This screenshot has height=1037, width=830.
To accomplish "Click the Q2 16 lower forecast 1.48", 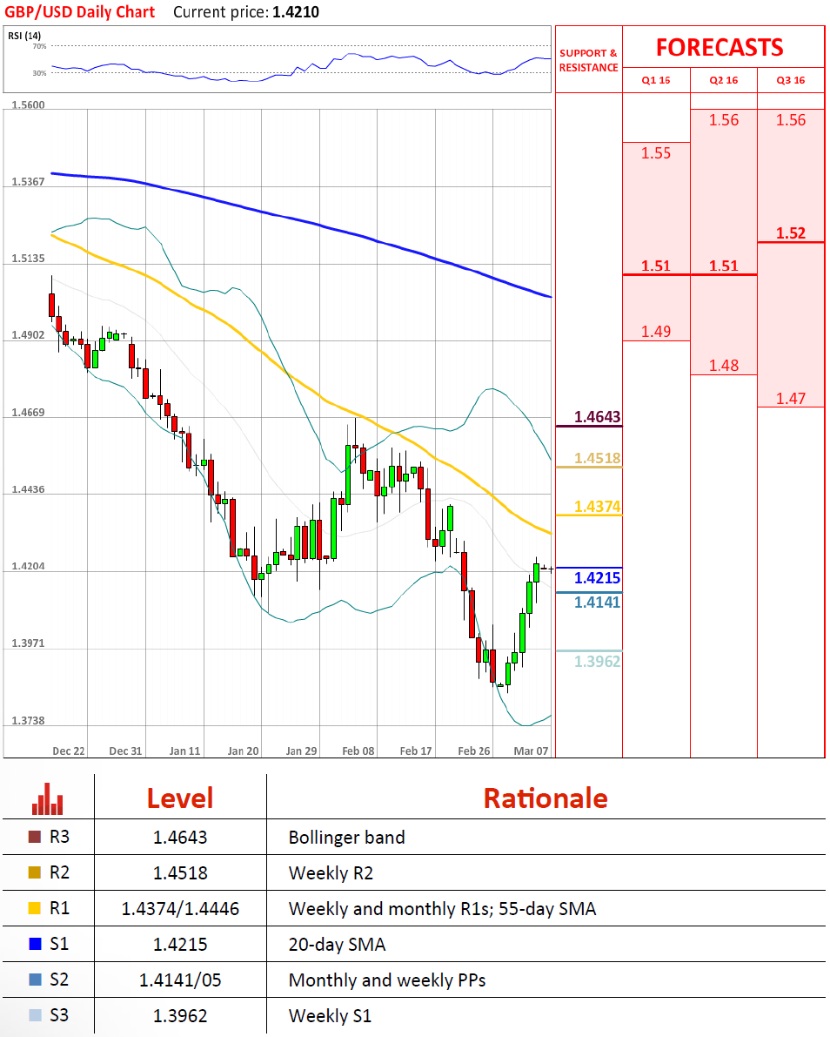I will click(x=724, y=365).
